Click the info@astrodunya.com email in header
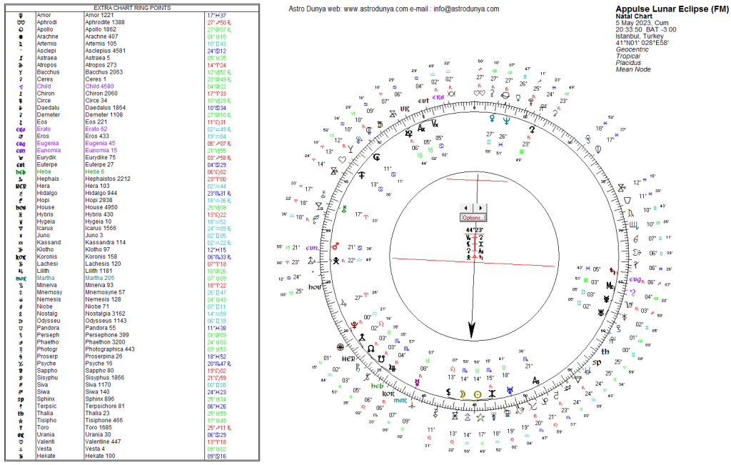 466,9
